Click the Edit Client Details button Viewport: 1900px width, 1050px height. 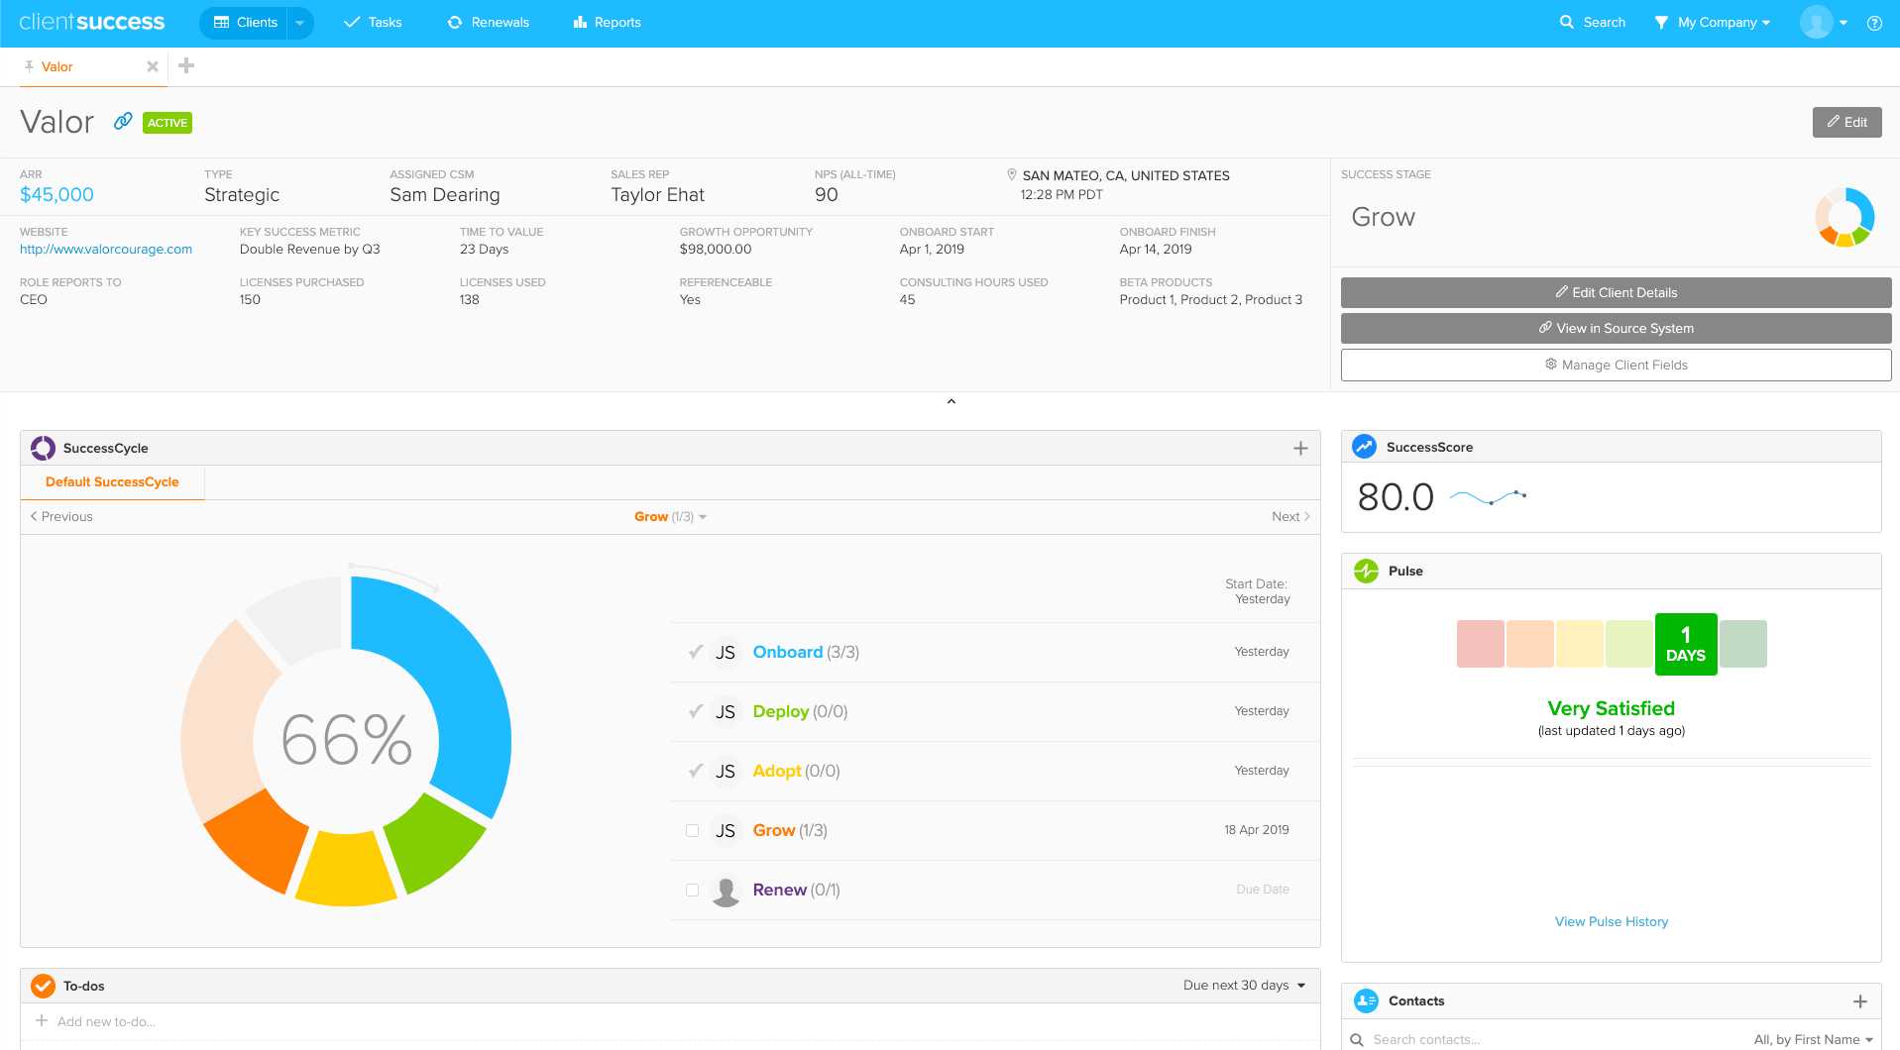(1616, 292)
